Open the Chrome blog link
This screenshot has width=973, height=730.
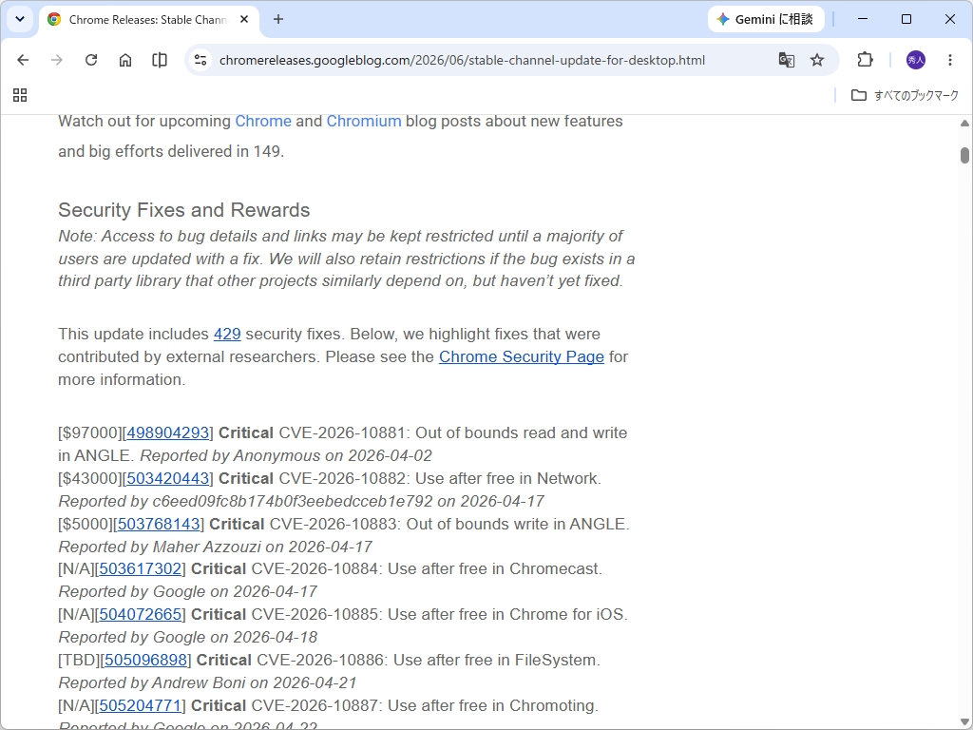263,121
